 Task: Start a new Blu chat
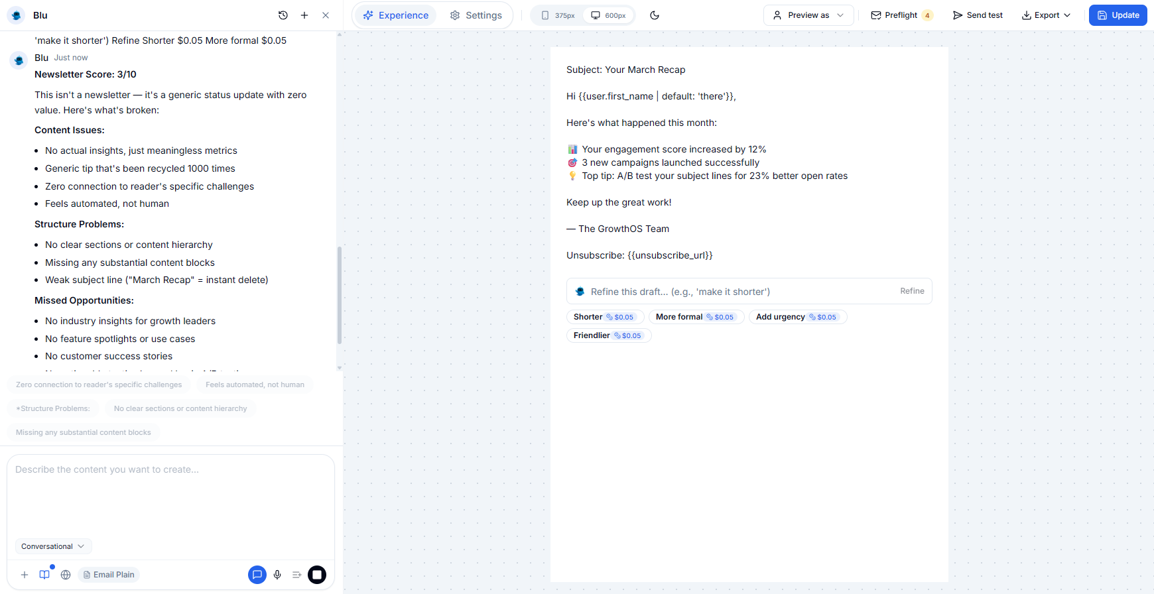(304, 15)
